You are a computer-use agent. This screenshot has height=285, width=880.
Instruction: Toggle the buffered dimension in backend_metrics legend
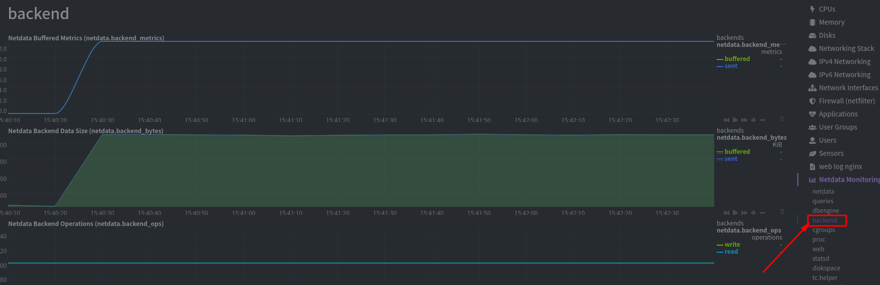click(x=737, y=59)
